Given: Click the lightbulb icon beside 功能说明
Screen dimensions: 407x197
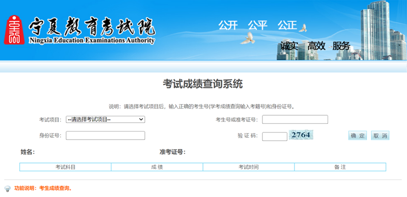Looking at the screenshot, I should click(x=8, y=188).
